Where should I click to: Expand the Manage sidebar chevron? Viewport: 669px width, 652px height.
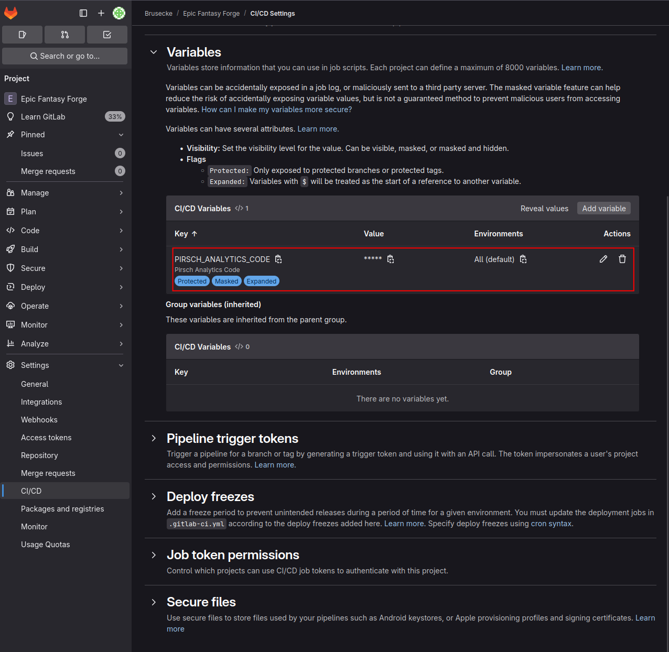[121, 193]
